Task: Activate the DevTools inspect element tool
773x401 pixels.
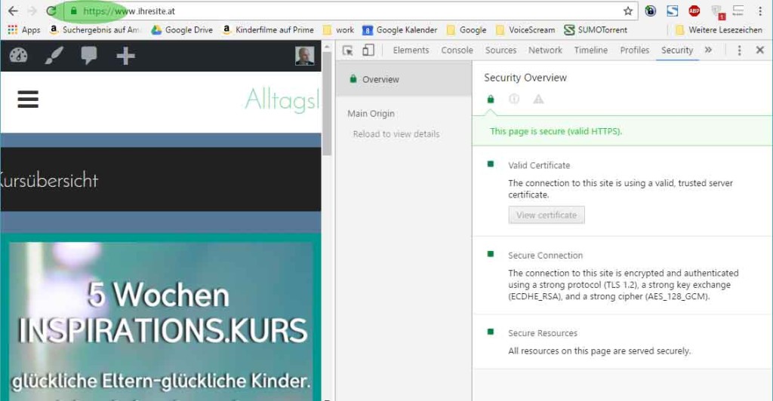Action: click(x=347, y=51)
